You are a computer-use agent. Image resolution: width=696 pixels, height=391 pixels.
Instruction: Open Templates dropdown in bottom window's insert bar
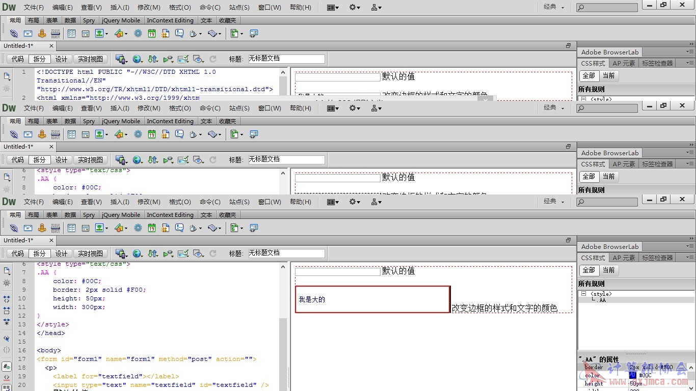236,228
